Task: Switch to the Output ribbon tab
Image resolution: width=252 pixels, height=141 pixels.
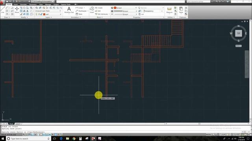Action: tap(56, 4)
